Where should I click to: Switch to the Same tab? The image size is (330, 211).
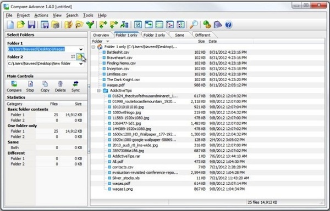tap(179, 35)
